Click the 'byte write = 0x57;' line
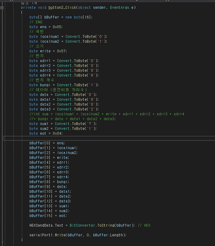The height and width of the screenshot is (246, 215). (x=48, y=51)
